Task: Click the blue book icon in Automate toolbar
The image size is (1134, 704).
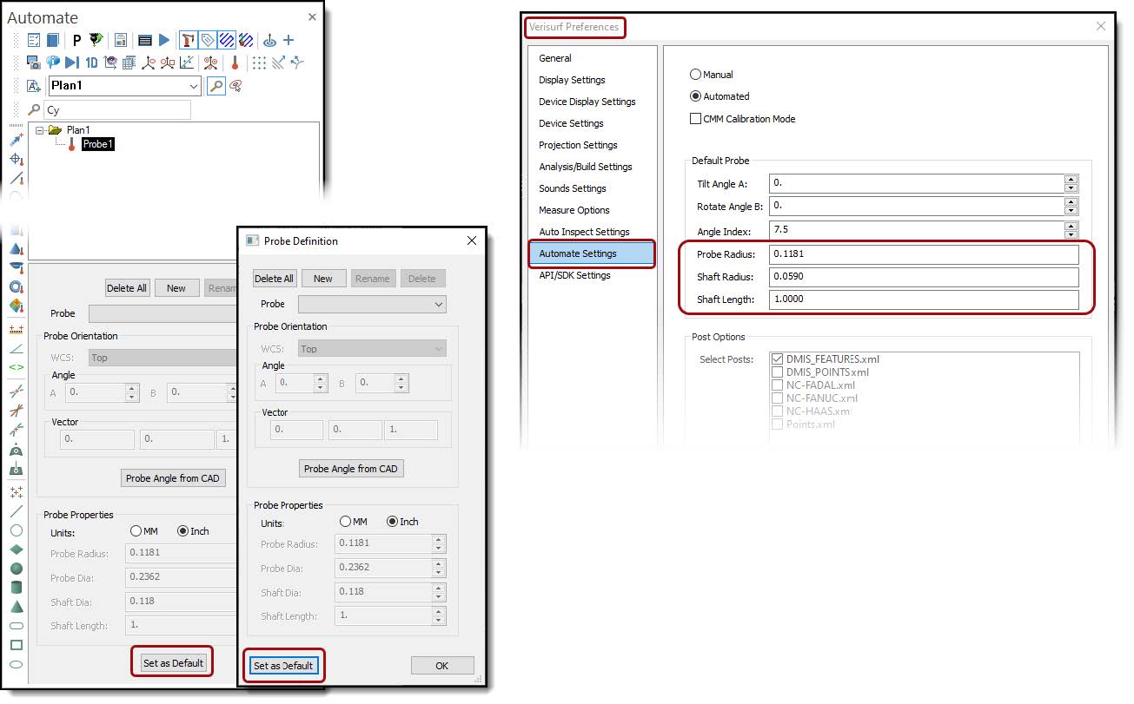Action: point(53,40)
